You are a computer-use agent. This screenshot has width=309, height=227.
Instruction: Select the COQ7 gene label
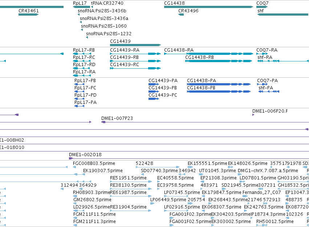(262, 3)
